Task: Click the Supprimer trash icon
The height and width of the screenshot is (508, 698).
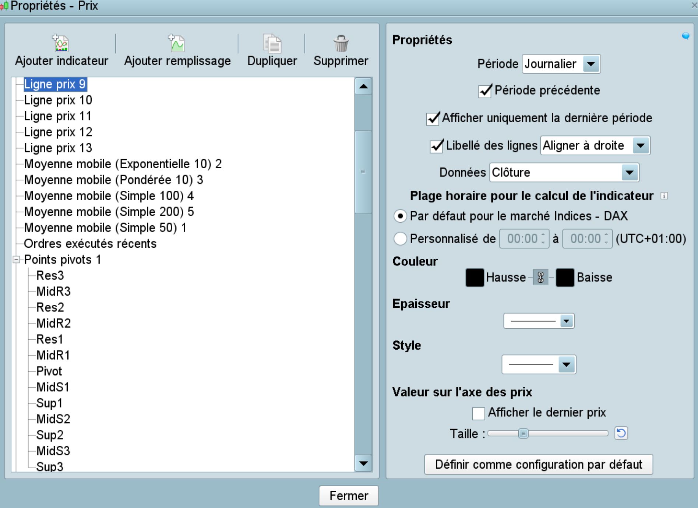Action: point(341,43)
